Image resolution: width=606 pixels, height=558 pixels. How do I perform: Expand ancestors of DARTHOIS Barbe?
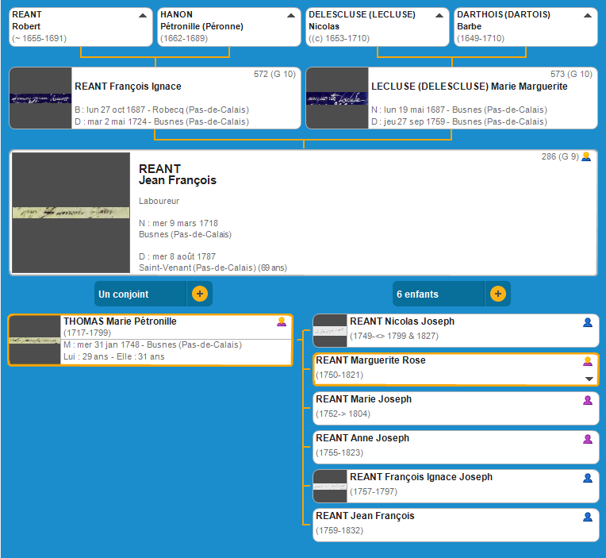coord(587,15)
